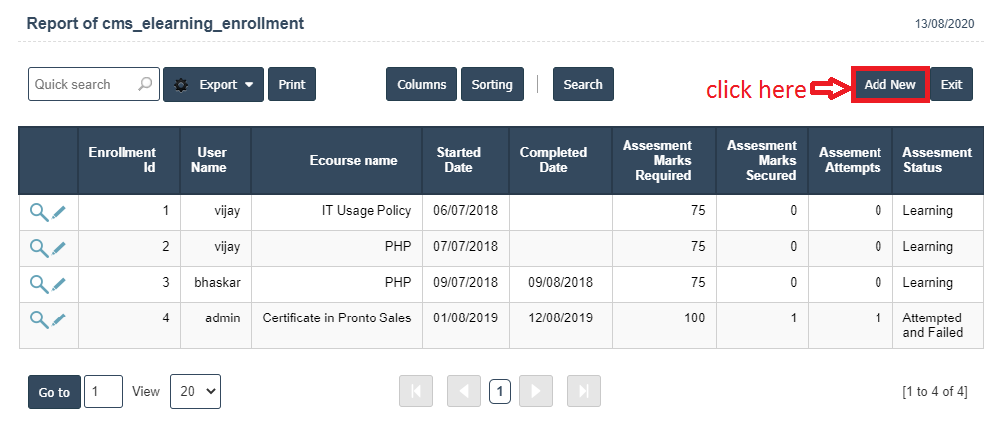This screenshot has width=1003, height=422.
Task: Open the Export dropdown menu
Action: click(x=213, y=85)
